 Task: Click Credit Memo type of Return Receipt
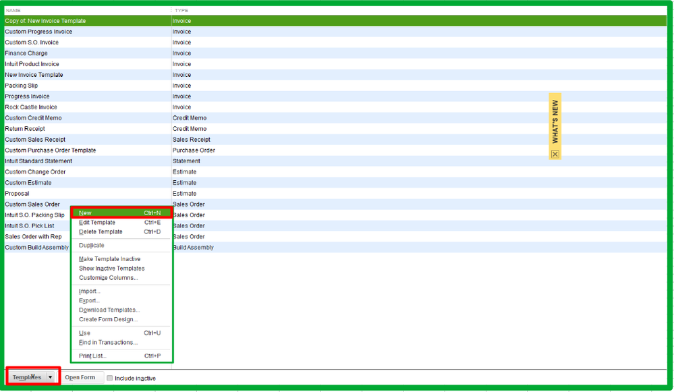click(190, 128)
